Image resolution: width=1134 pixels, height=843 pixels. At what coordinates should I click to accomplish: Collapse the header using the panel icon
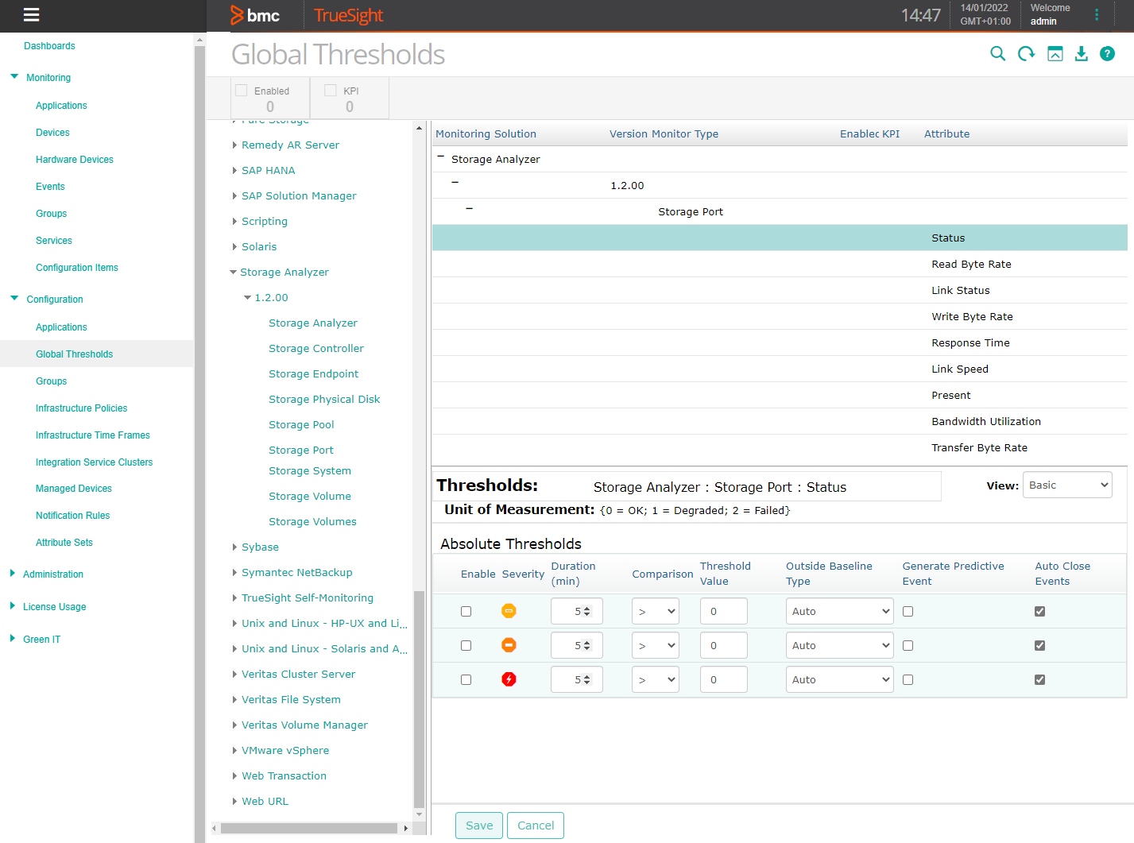[1055, 53]
